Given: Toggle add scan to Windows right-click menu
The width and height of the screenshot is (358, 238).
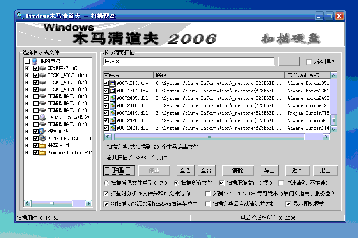Looking at the screenshot, I should coord(106,204).
